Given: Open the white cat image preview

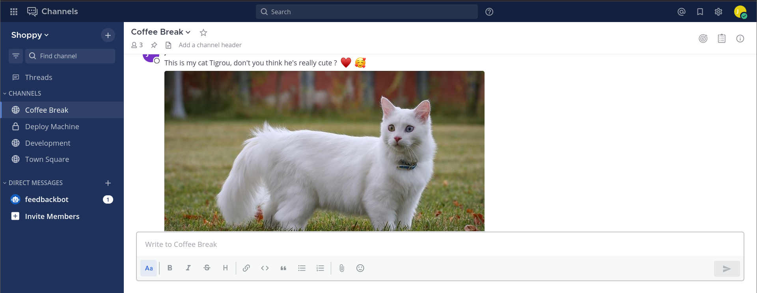Looking at the screenshot, I should point(324,151).
